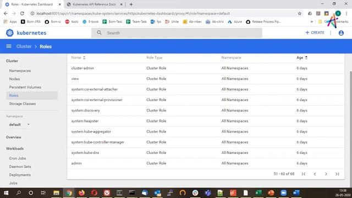The height and width of the screenshot is (198, 352).
Task: Open Deployments in the sidebar
Action: pyautogui.click(x=20, y=175)
